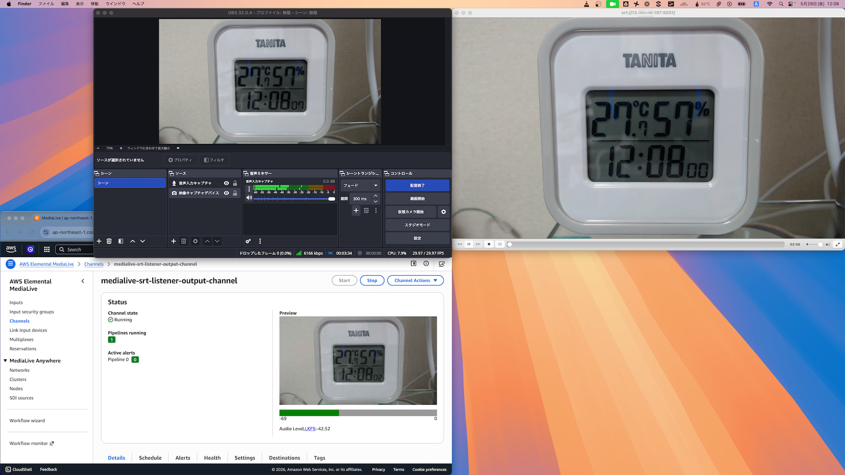Remove the selected scene in OBS
Image resolution: width=845 pixels, height=475 pixels.
109,241
